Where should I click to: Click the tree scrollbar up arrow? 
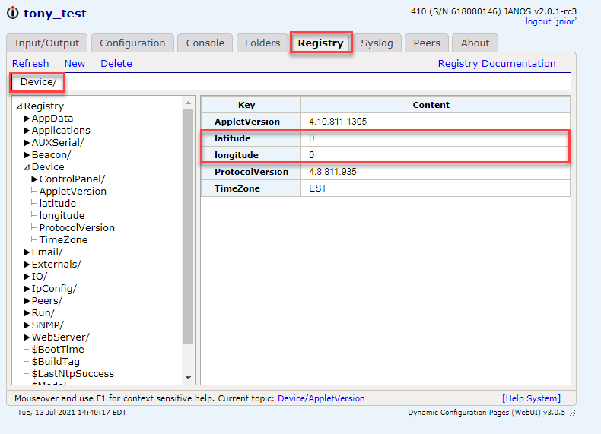point(188,103)
